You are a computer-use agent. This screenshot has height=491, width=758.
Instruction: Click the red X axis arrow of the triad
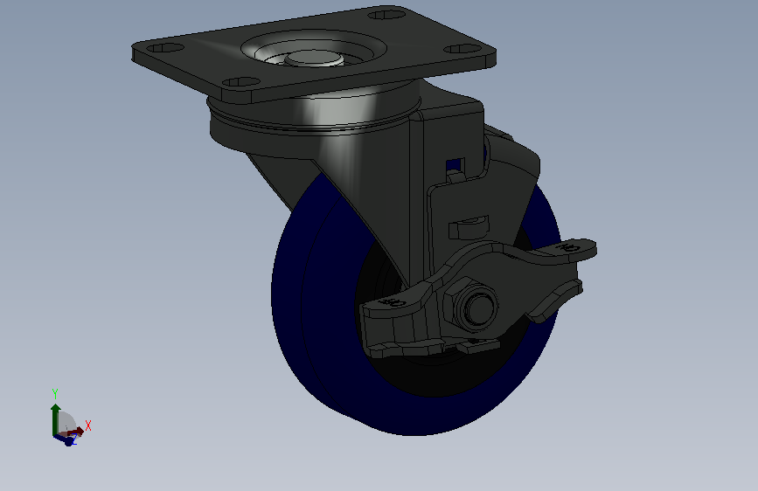coord(76,432)
